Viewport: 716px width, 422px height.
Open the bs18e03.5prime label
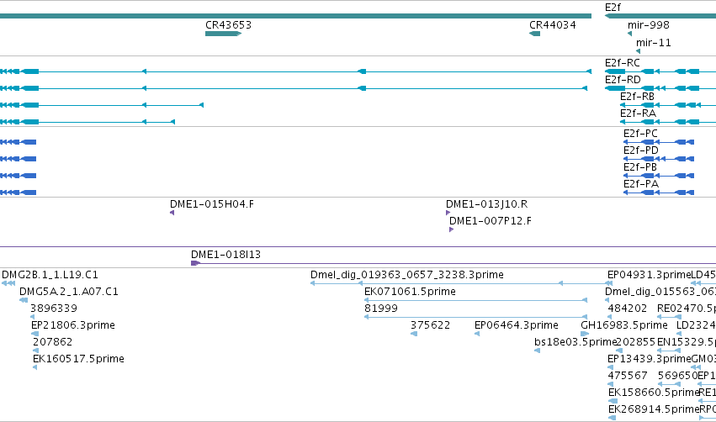pyautogui.click(x=575, y=342)
